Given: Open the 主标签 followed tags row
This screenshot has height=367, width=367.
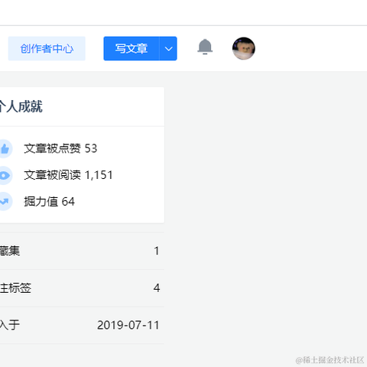Looking at the screenshot, I should click(82, 288).
